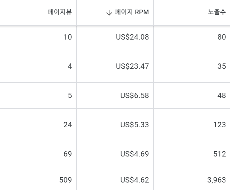Click the page views value 24
This screenshot has height=190, width=230.
click(68, 125)
